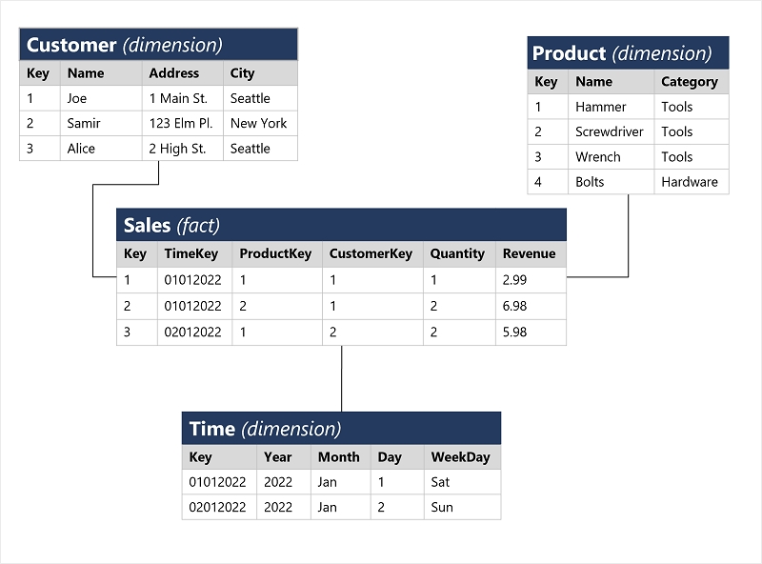Click the "Address" column header in Customer

(x=173, y=72)
